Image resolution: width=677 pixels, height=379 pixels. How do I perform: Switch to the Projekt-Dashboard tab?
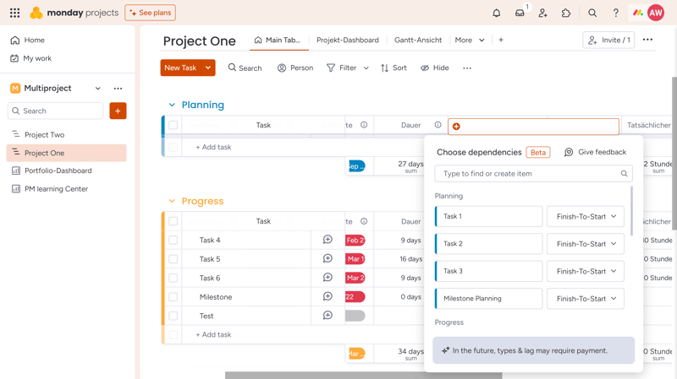coord(348,40)
